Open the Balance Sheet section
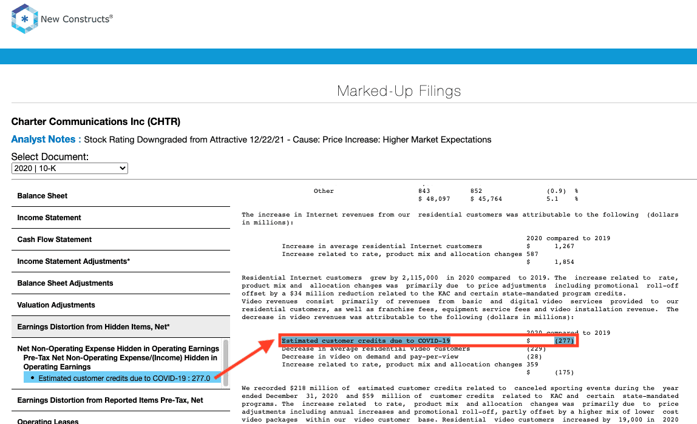The image size is (697, 424). [120, 196]
